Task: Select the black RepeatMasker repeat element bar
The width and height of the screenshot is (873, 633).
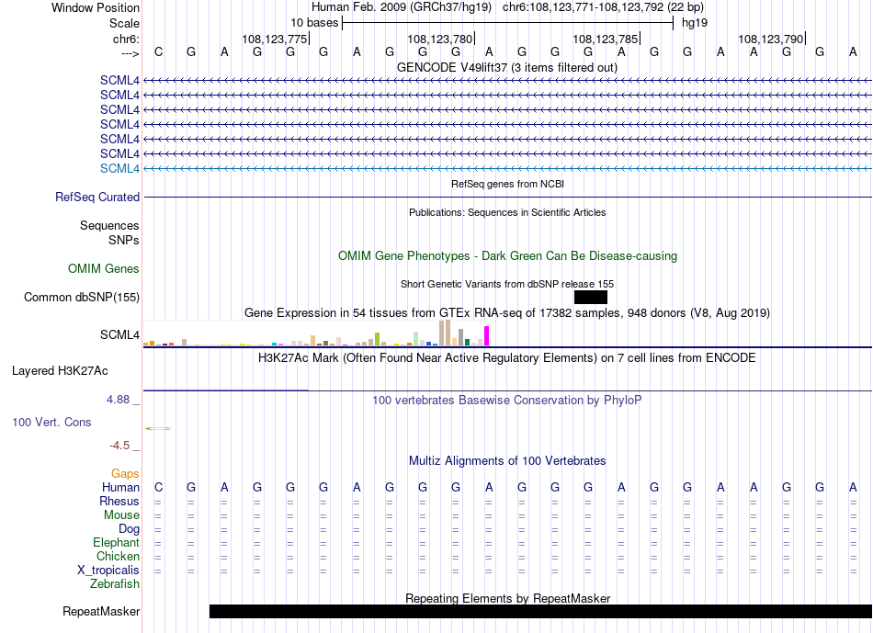Action: coord(540,611)
